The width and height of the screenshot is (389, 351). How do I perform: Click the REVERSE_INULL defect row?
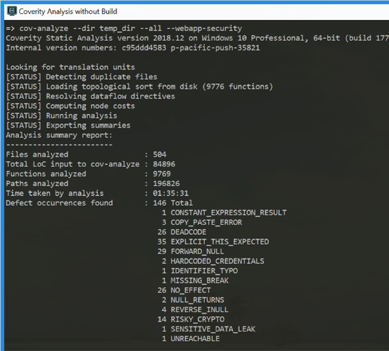(195, 309)
